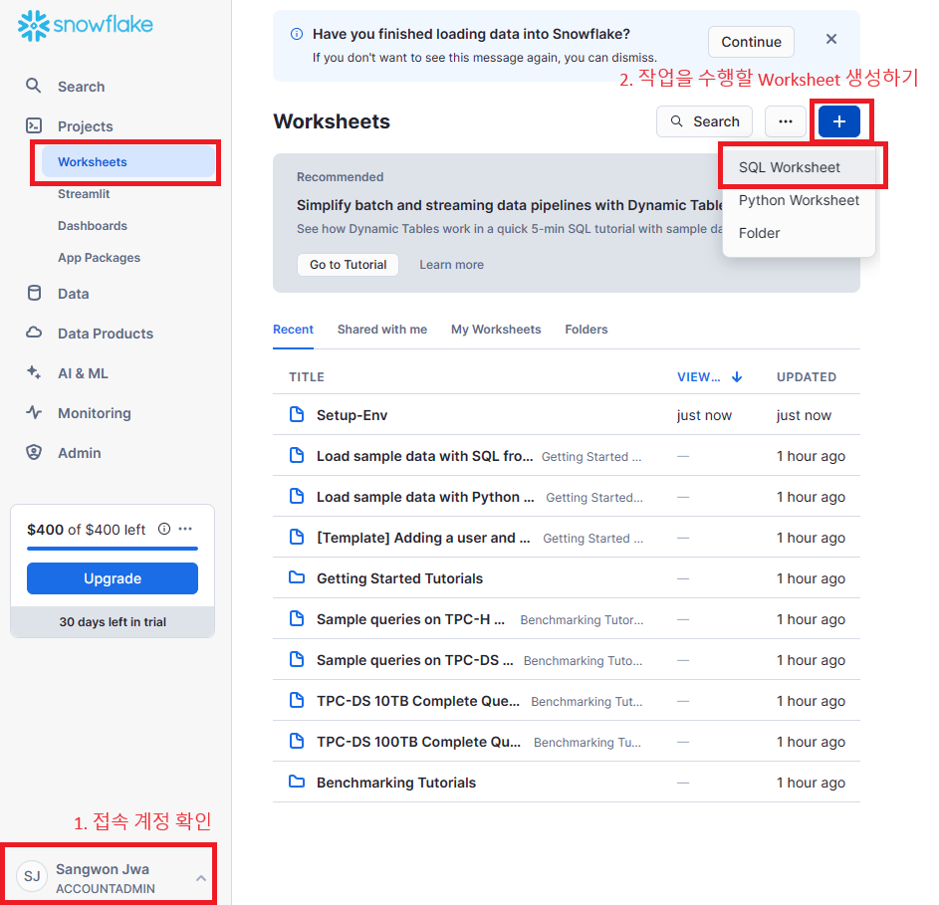Click file icon of Load sample data with Python

click(x=297, y=496)
